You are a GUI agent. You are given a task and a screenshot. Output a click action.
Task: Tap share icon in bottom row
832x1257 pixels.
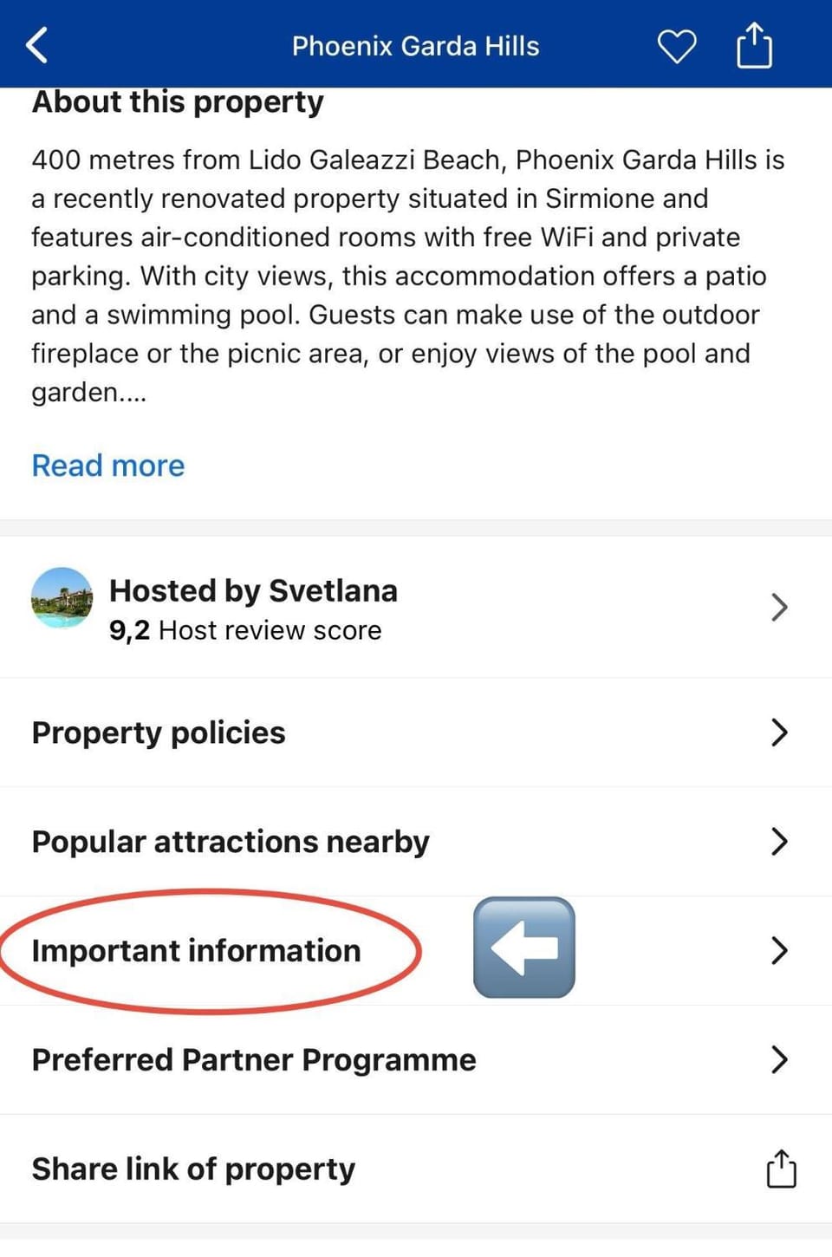781,1169
